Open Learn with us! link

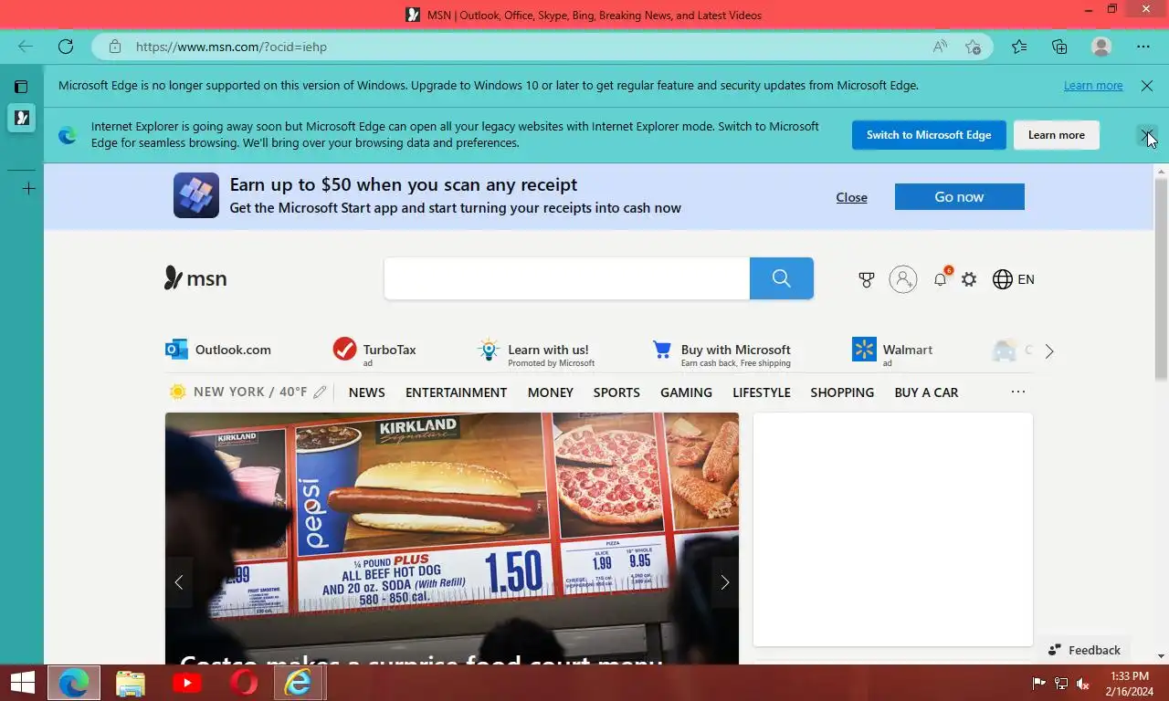click(x=535, y=351)
